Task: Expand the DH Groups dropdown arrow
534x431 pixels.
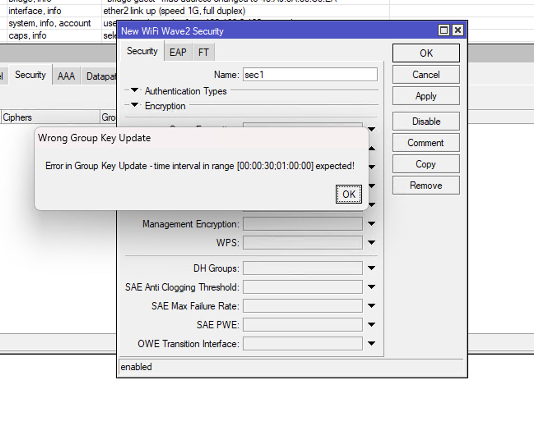Action: tap(371, 268)
